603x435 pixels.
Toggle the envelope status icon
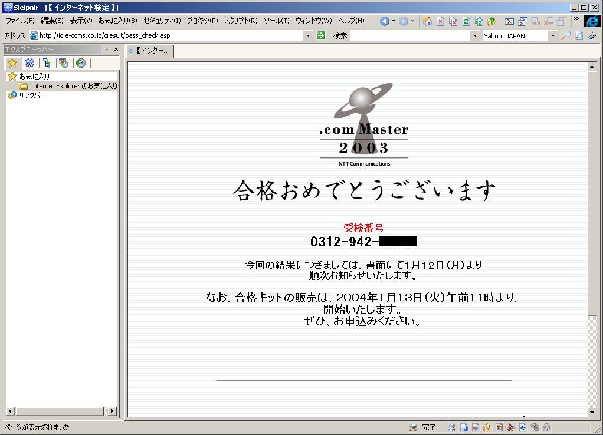coord(487,427)
